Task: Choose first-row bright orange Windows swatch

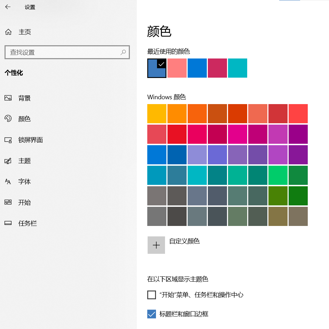Action: pos(177,114)
